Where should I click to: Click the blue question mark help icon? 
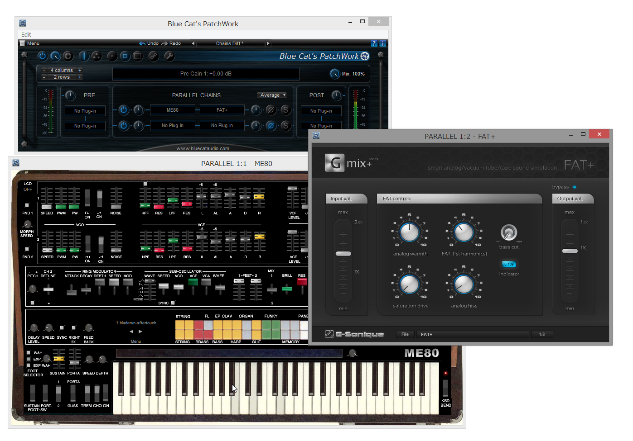(x=374, y=43)
